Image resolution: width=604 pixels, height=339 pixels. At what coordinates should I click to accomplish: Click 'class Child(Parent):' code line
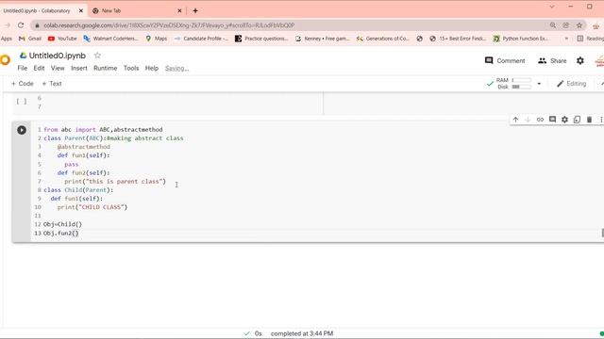pyautogui.click(x=78, y=190)
